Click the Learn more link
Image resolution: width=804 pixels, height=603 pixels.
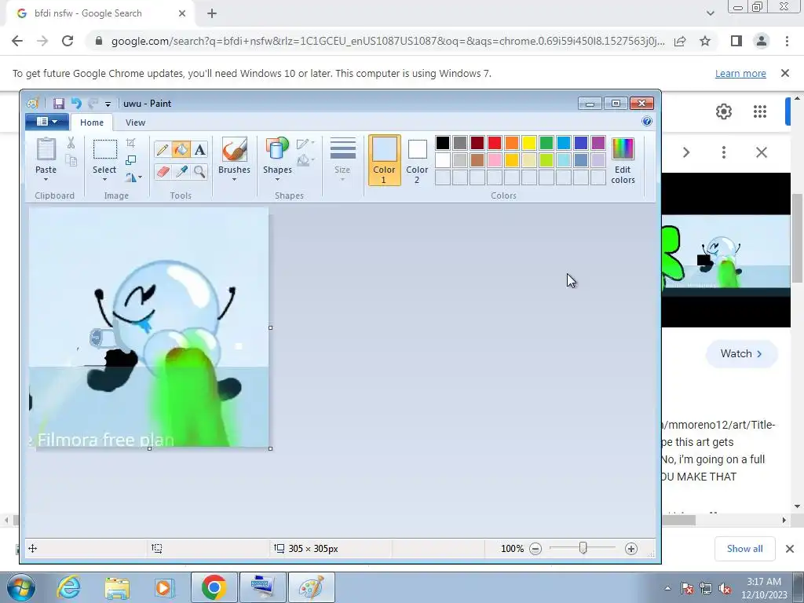[x=740, y=73]
